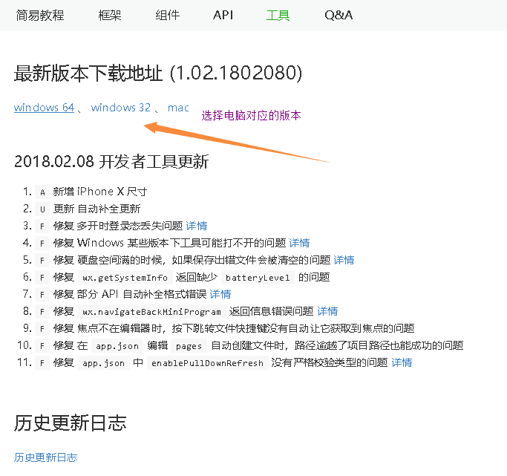Viewport: 507px width, 476px height.
Task: Download the windows 64 version
Action: pos(44,108)
